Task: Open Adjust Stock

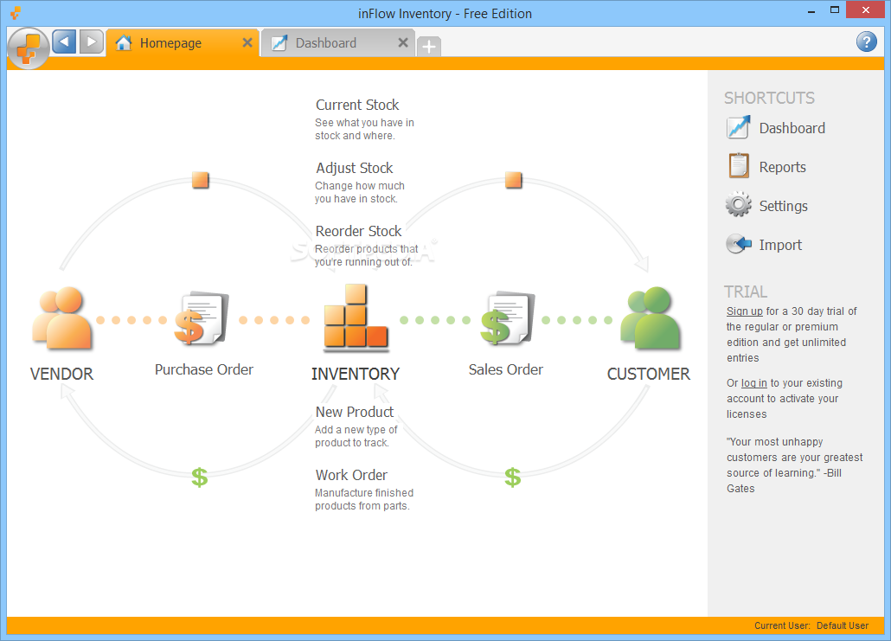Action: [x=355, y=168]
